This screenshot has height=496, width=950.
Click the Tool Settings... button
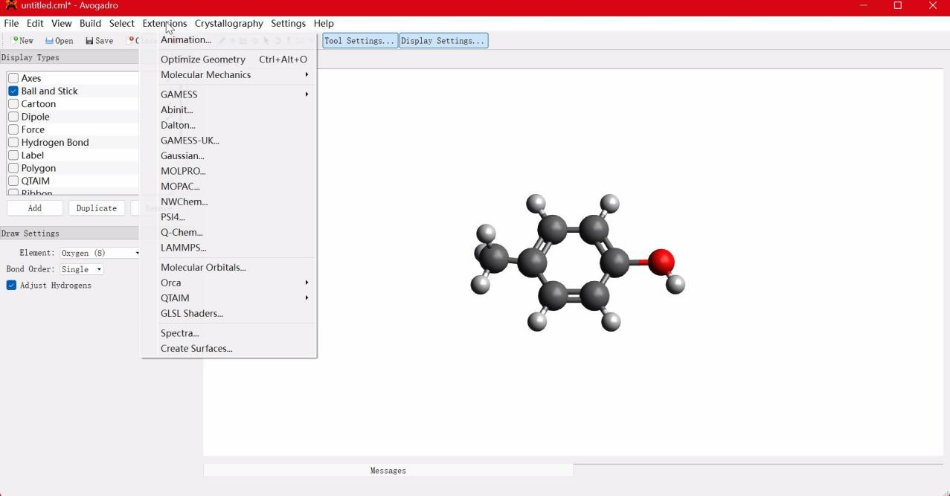(x=360, y=41)
